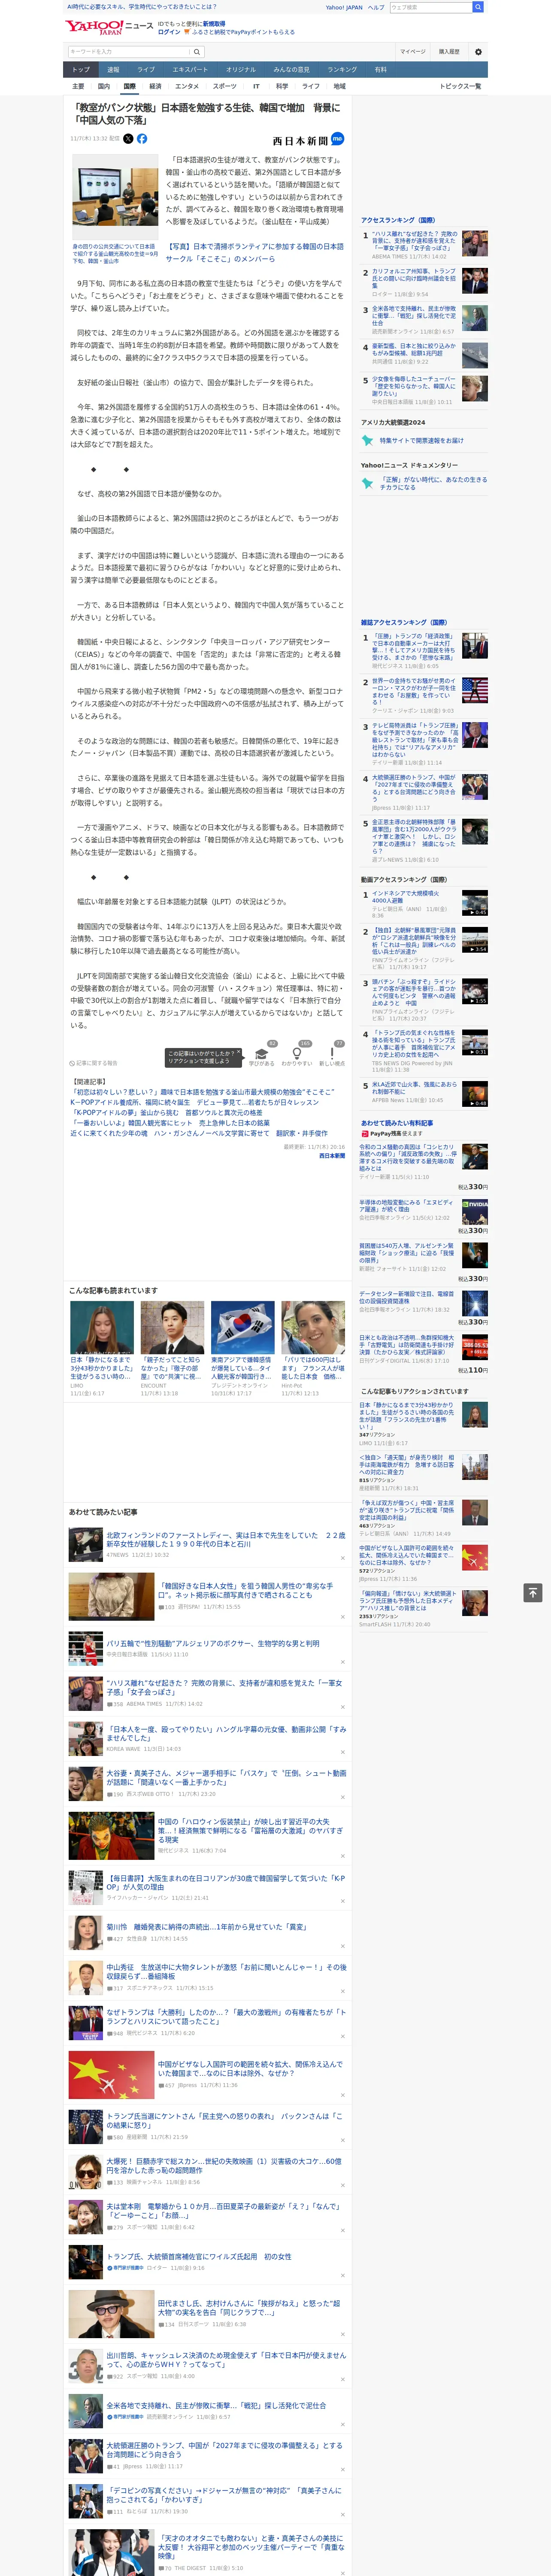Click the 新規取得 link
Viewport: 551px width, 2576px height.
pyautogui.click(x=214, y=23)
